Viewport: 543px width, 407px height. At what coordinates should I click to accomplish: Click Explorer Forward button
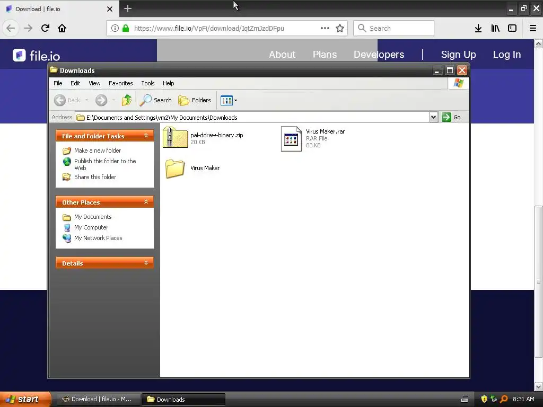pos(101,100)
